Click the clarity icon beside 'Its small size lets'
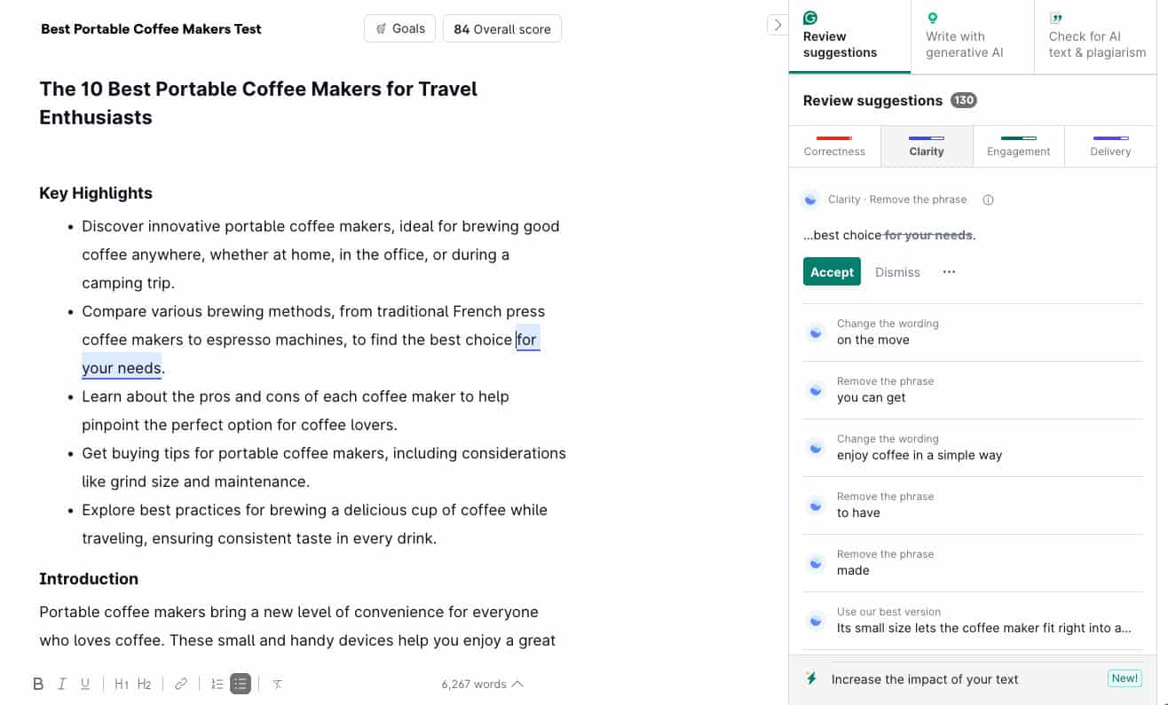Image resolution: width=1168 pixels, height=705 pixels. coord(815,621)
